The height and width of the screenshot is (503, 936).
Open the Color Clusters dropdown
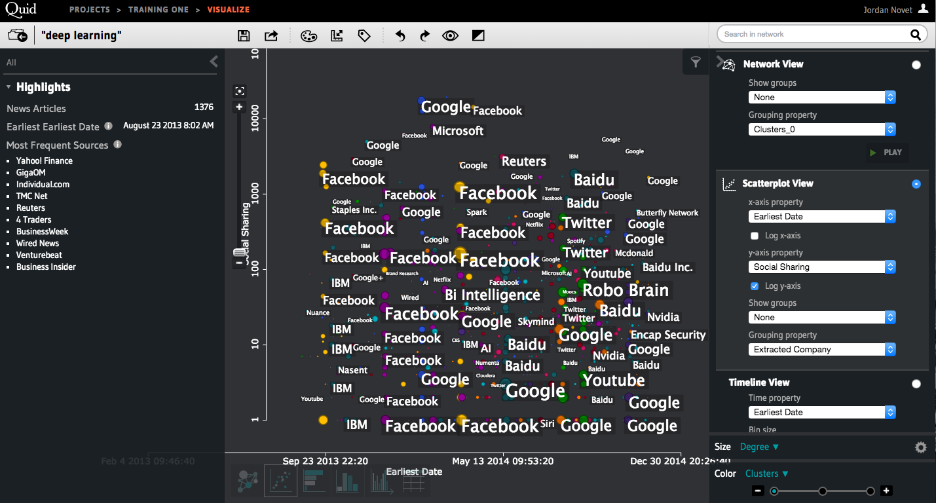pyautogui.click(x=766, y=474)
